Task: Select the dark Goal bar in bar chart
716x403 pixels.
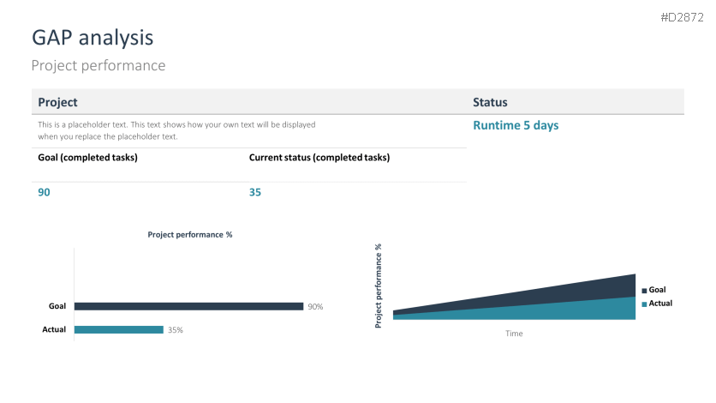Action: pos(188,306)
